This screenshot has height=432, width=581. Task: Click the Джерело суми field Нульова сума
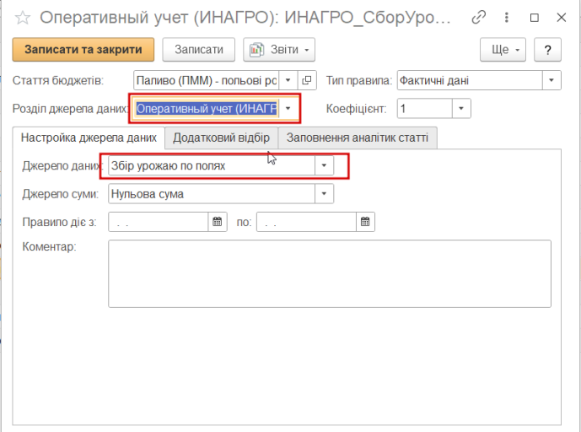(212, 193)
